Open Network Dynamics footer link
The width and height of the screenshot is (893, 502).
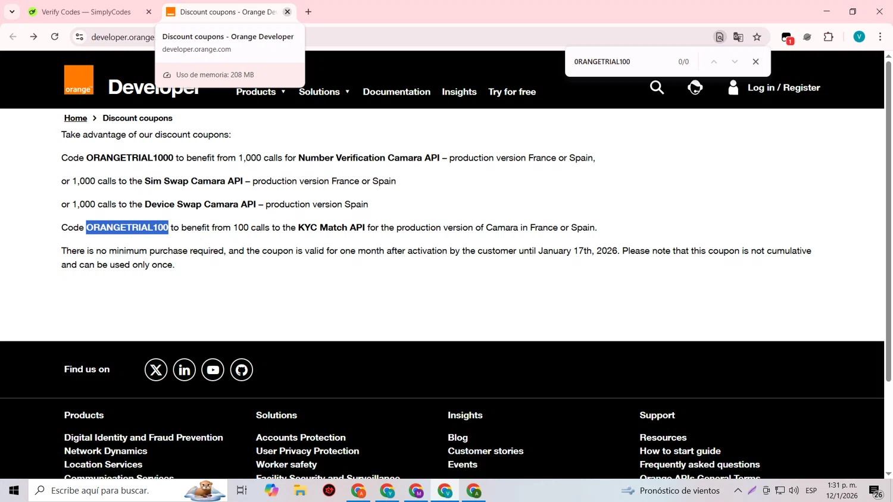[105, 451]
